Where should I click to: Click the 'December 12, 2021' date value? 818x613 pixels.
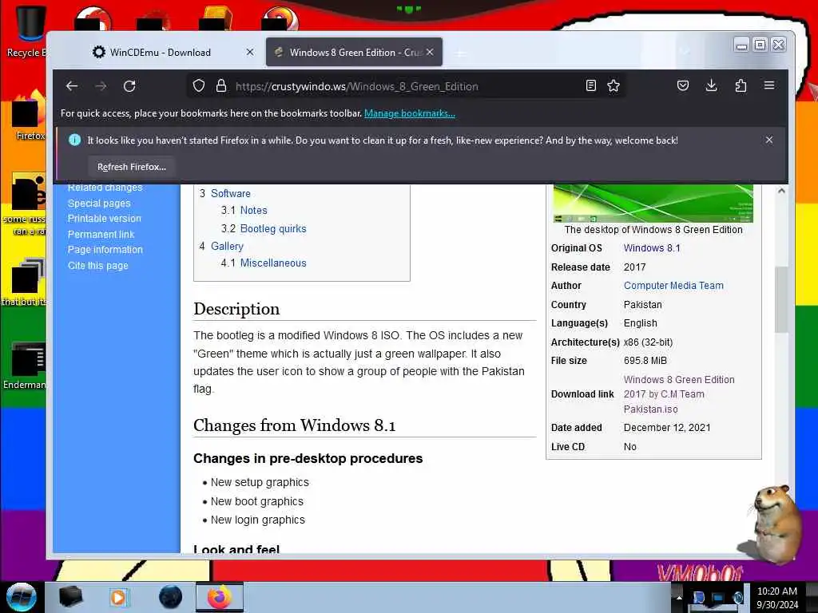coord(667,428)
